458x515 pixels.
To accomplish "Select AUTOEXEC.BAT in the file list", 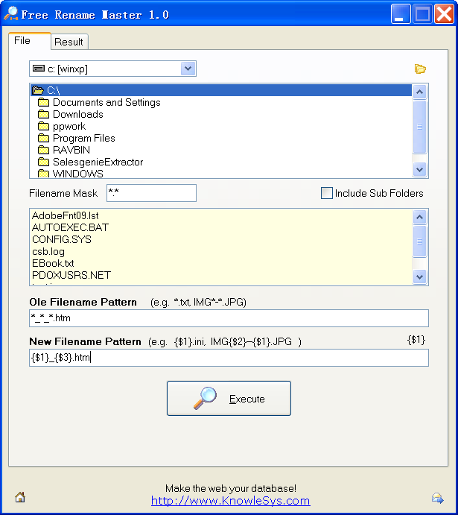I will coord(70,227).
